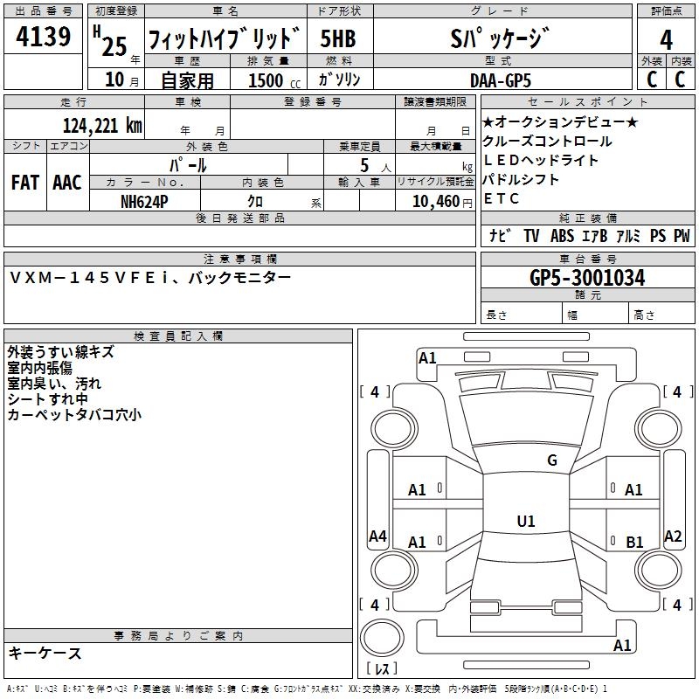Click the rear-right wheel in the diagram
Image resolution: width=699 pixels, height=699 pixels.
pyautogui.click(x=658, y=570)
